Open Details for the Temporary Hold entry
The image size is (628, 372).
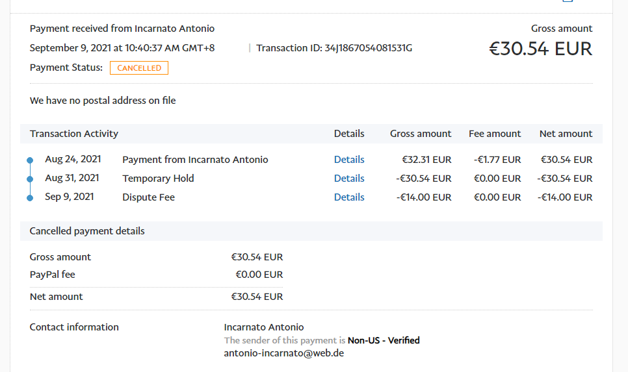pos(349,179)
